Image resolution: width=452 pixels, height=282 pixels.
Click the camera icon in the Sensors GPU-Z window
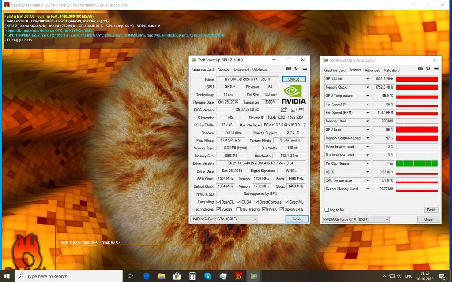coord(420,68)
